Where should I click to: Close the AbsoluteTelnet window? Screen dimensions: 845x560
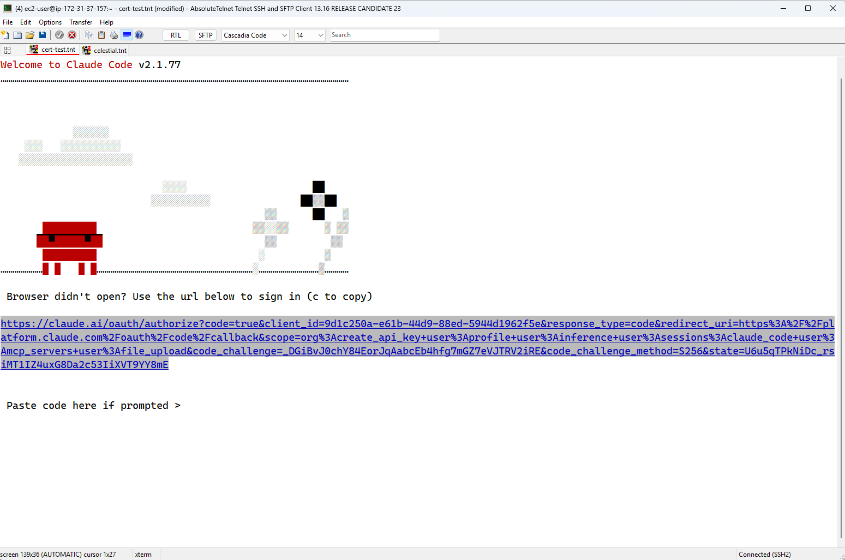coord(832,8)
